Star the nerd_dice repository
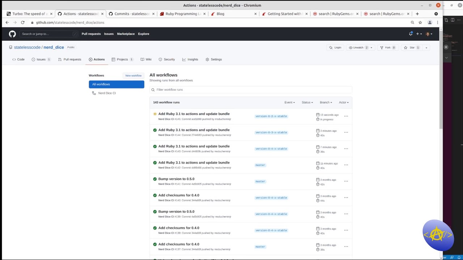The height and width of the screenshot is (260, 463). [412, 48]
